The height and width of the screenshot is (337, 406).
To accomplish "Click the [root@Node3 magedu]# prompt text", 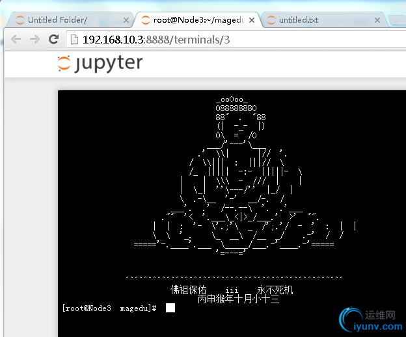I will click(x=109, y=308).
